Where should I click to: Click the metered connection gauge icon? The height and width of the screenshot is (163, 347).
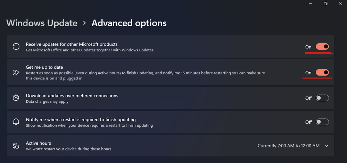tap(16, 98)
